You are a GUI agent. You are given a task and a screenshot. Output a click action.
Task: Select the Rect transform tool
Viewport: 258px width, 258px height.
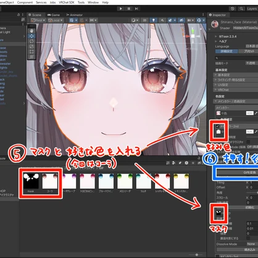[x=31, y=51]
